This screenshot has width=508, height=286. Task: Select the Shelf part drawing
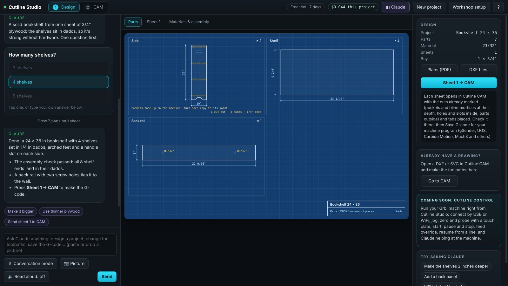pyautogui.click(x=334, y=76)
